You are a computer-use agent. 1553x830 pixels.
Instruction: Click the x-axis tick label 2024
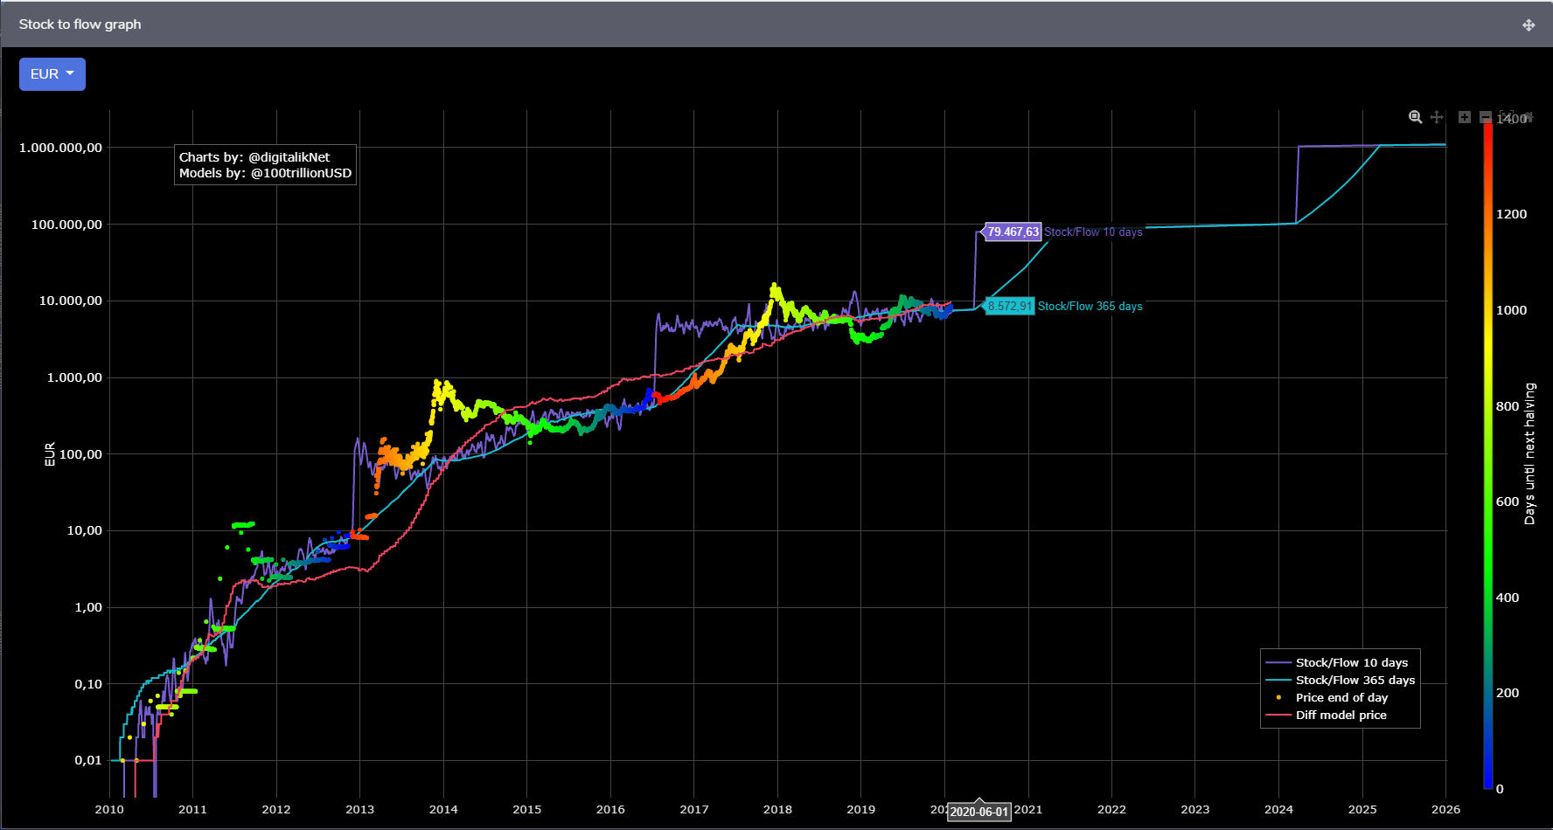[1278, 809]
